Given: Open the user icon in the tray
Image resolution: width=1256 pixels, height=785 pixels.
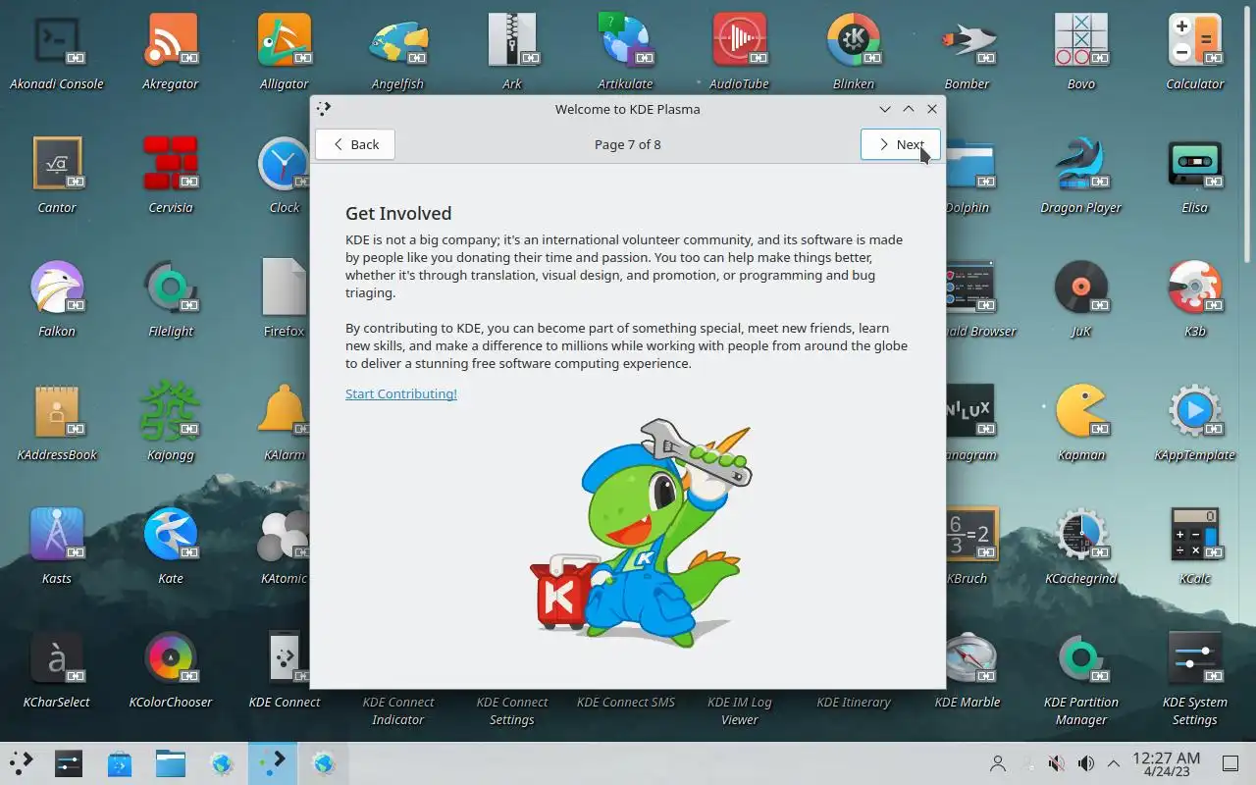Looking at the screenshot, I should pos(998,763).
